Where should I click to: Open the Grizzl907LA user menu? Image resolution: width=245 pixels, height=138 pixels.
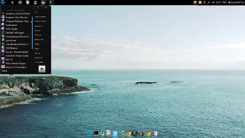click(x=236, y=2)
